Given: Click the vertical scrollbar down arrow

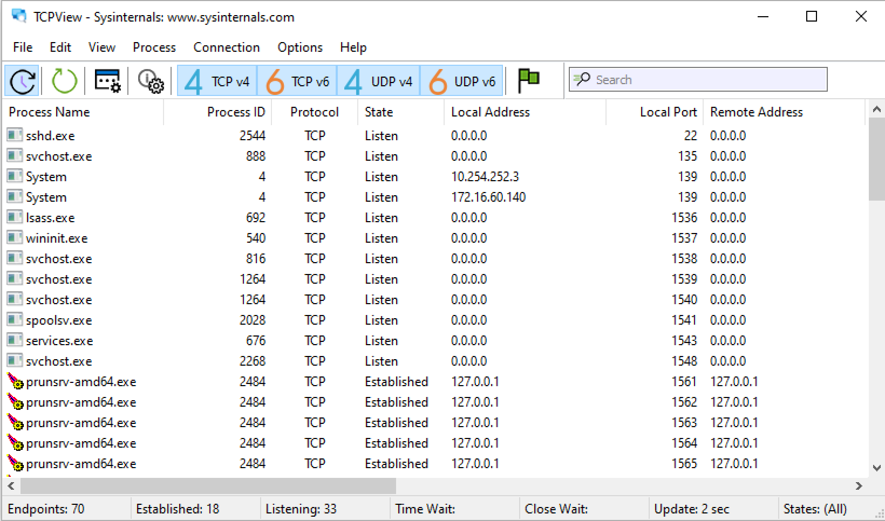Looking at the screenshot, I should (x=876, y=468).
